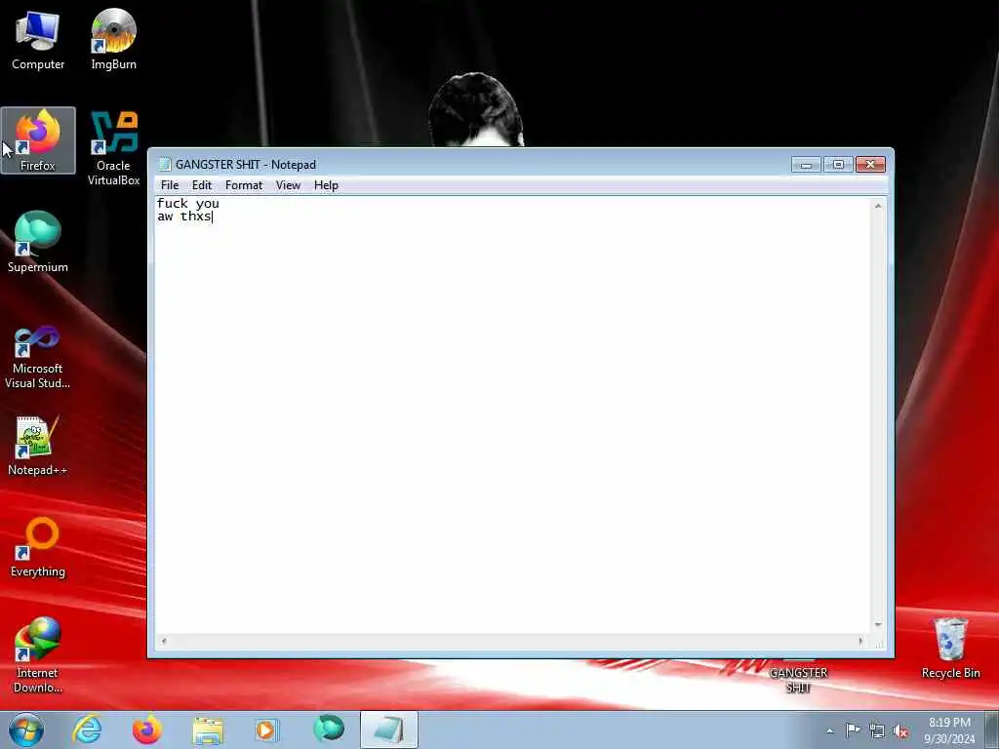Launch Supermium from the taskbar
Viewport: 999px width, 749px height.
(329, 729)
